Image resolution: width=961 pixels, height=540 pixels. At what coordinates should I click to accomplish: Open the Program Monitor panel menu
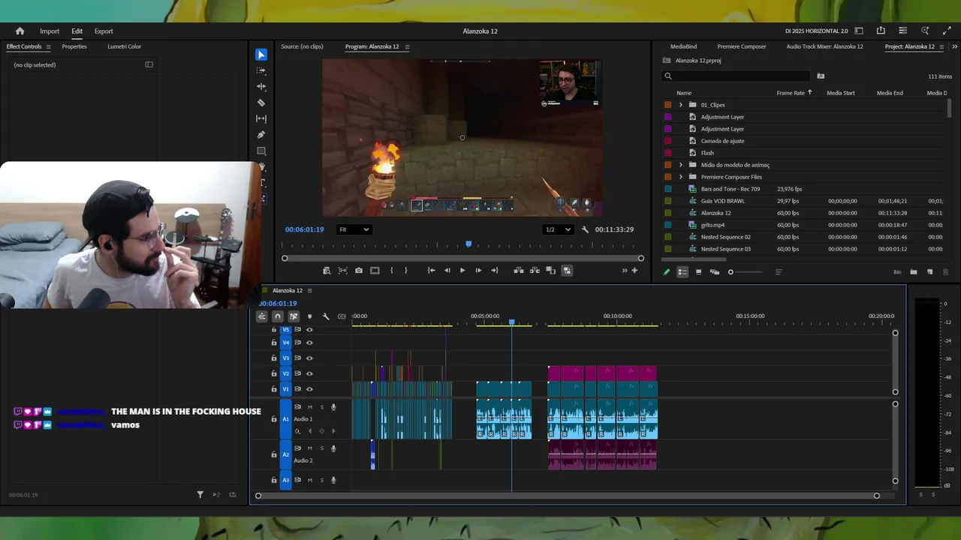point(407,46)
